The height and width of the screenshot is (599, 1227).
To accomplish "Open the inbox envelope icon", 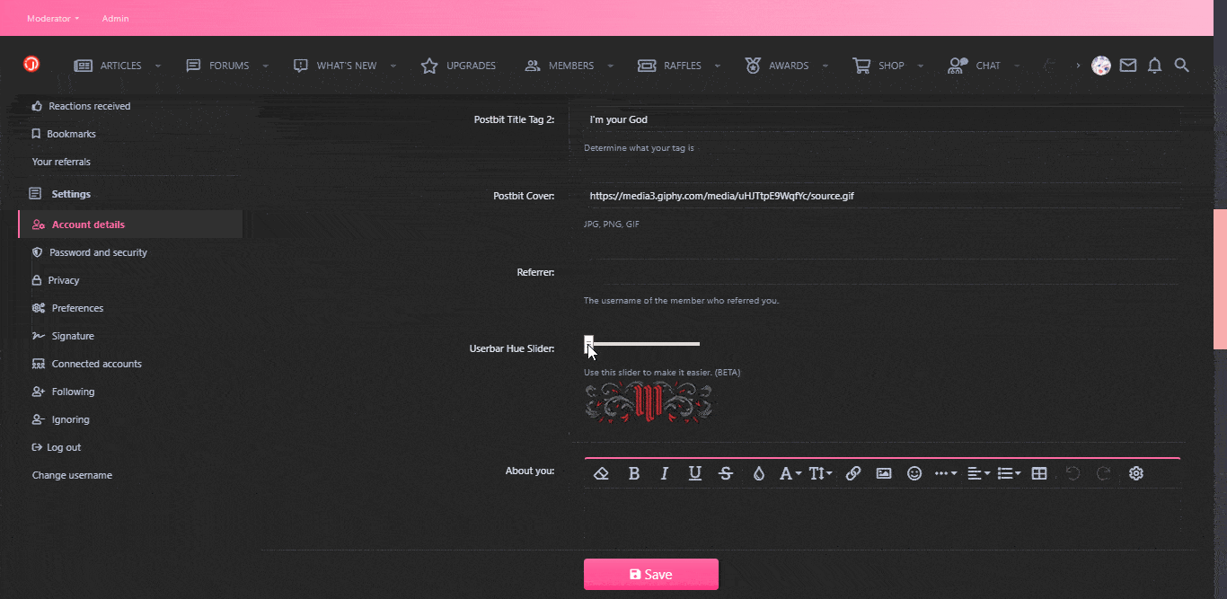I will pos(1128,66).
